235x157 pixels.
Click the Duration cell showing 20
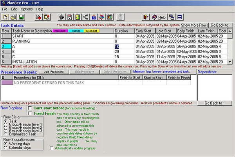pos(125,51)
